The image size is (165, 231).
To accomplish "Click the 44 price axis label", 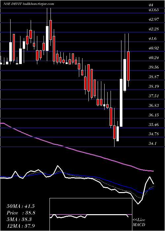I will pos(151,5).
